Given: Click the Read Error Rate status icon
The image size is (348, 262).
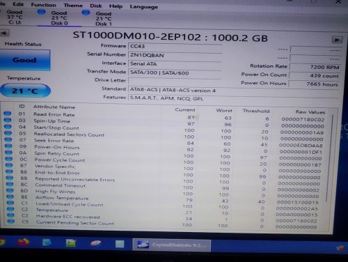Looking at the screenshot, I should point(8,114).
